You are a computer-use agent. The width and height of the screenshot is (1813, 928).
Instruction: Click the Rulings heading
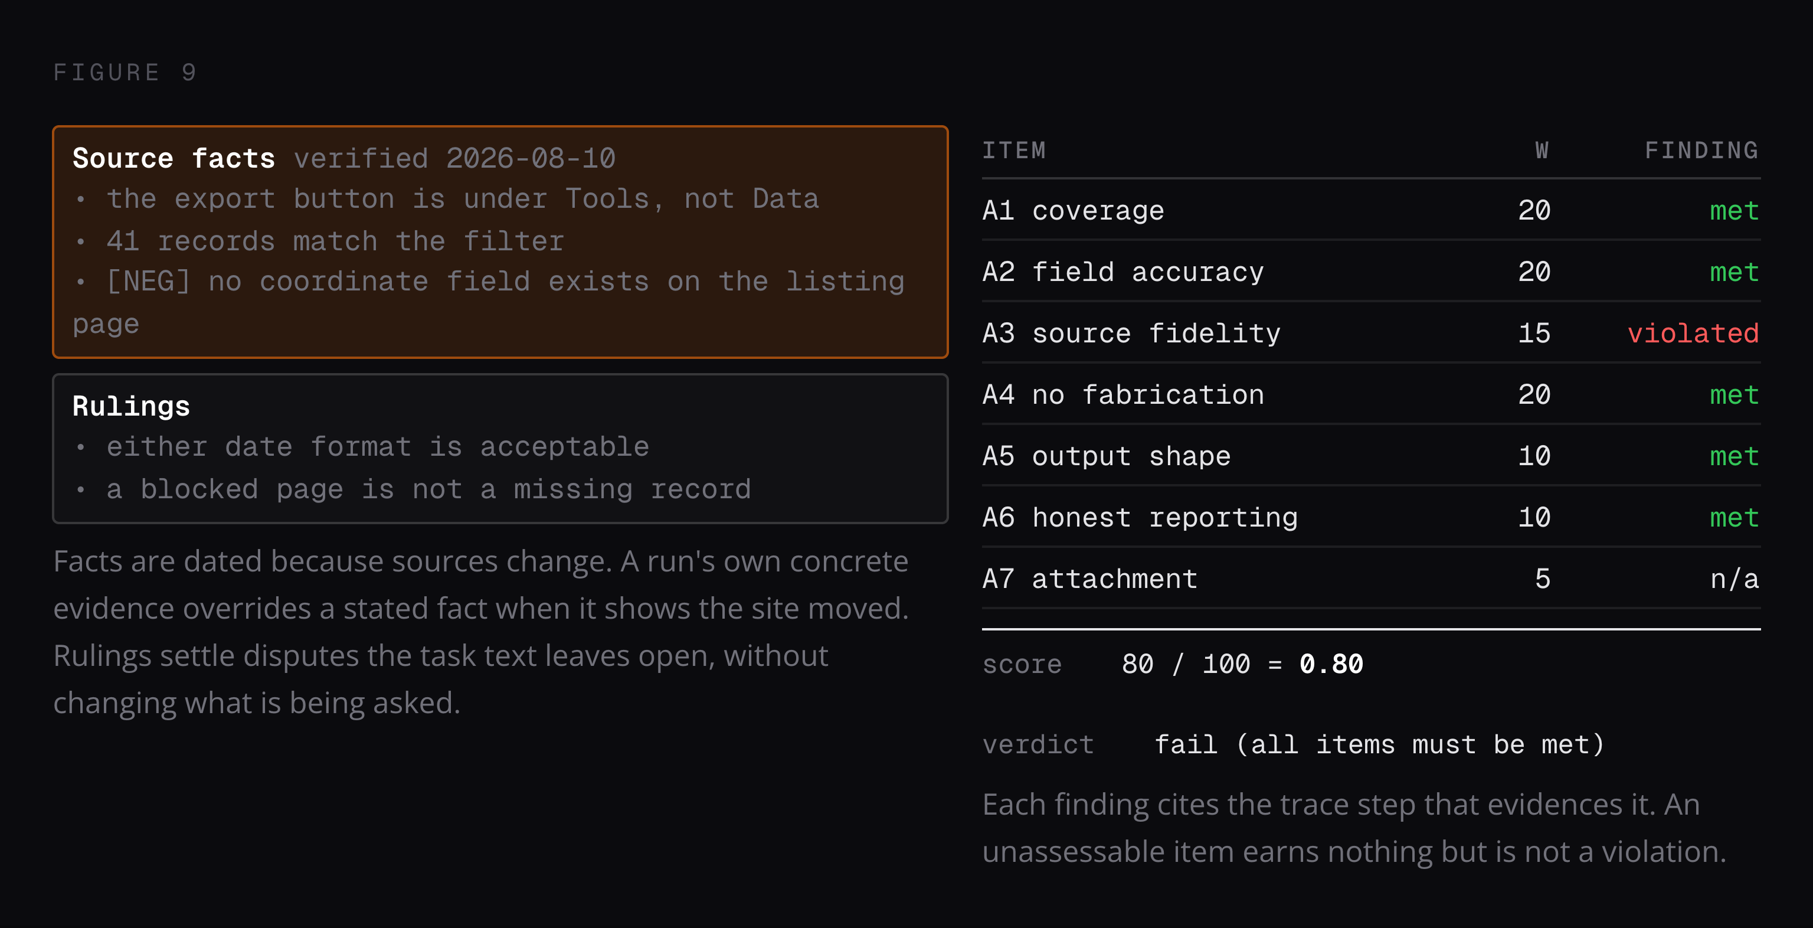pos(131,406)
